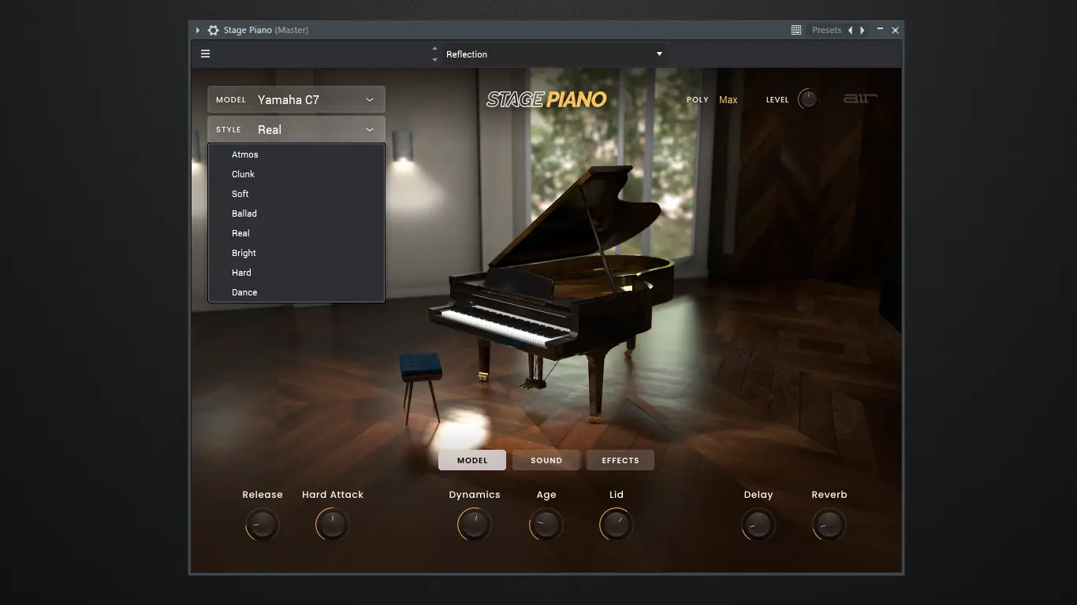Click the Presets browser button
This screenshot has width=1077, height=605.
pyautogui.click(x=826, y=29)
